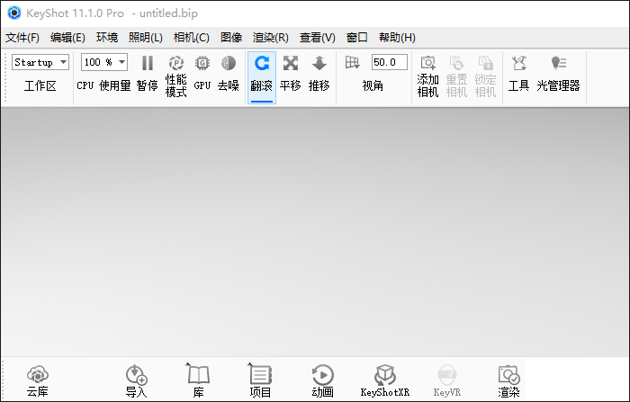Click the KeyShot logo in the title bar
This screenshot has width=630, height=402.
[14, 13]
